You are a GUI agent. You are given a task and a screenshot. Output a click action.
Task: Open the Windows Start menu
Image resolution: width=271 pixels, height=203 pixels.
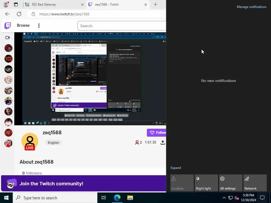[x=6, y=198]
